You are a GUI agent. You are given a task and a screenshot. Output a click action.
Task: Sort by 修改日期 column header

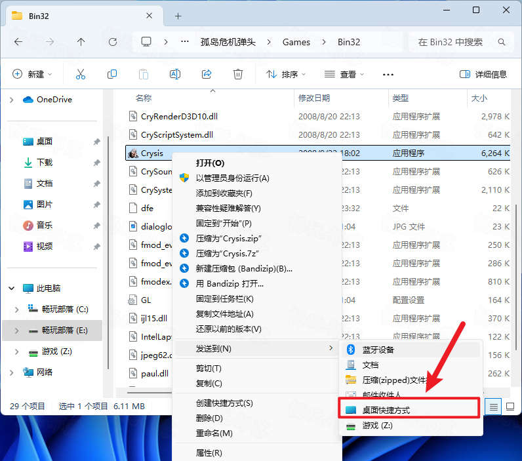313,98
